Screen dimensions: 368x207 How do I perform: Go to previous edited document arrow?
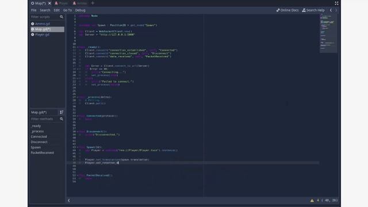331,10
